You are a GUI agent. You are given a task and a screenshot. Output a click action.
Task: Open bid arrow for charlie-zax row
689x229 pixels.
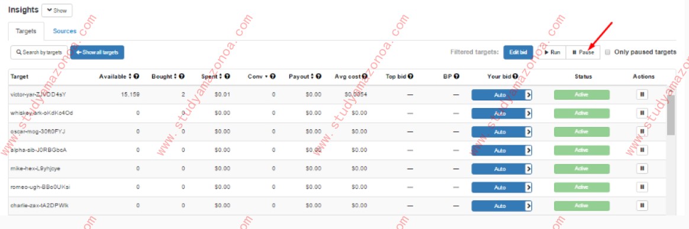(529, 206)
